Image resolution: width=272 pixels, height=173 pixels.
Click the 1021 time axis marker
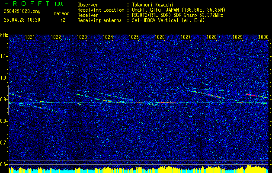tap(30, 37)
